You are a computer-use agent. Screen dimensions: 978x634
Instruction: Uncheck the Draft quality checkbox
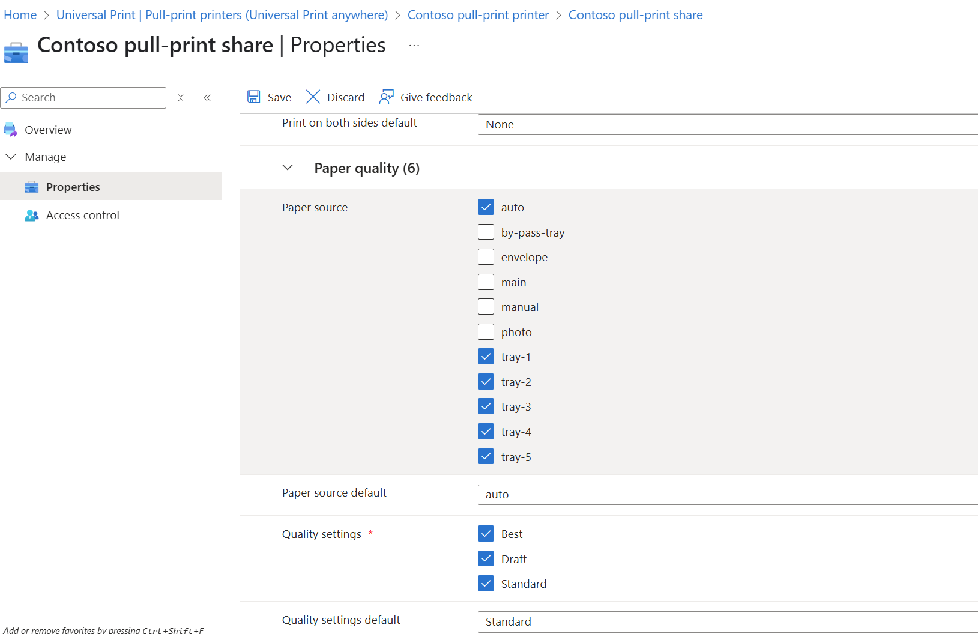click(486, 558)
